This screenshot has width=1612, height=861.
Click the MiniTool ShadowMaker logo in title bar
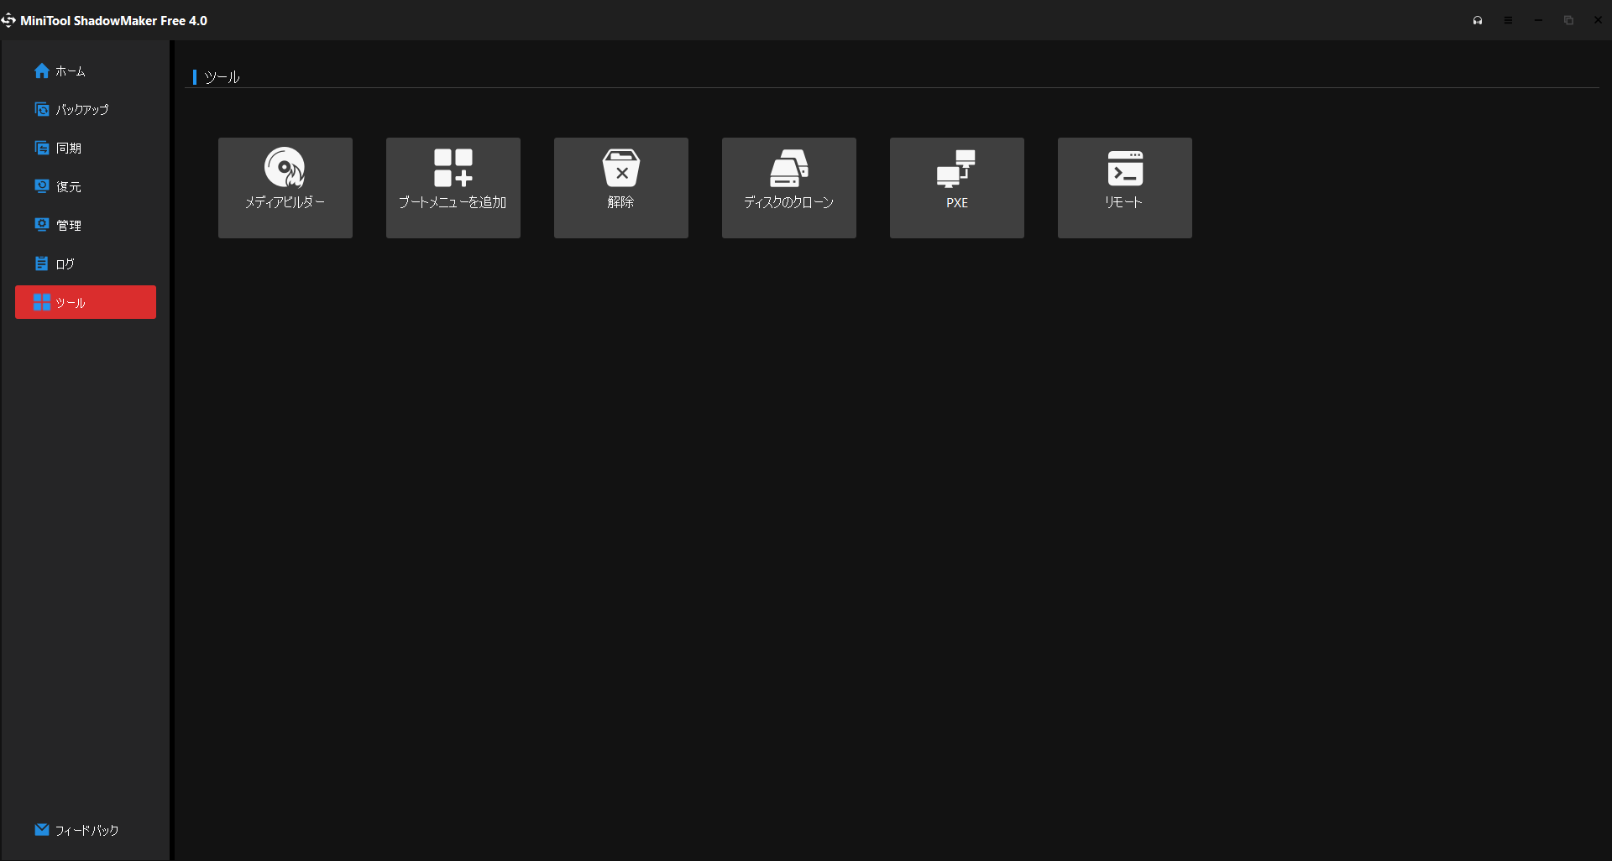pos(8,20)
